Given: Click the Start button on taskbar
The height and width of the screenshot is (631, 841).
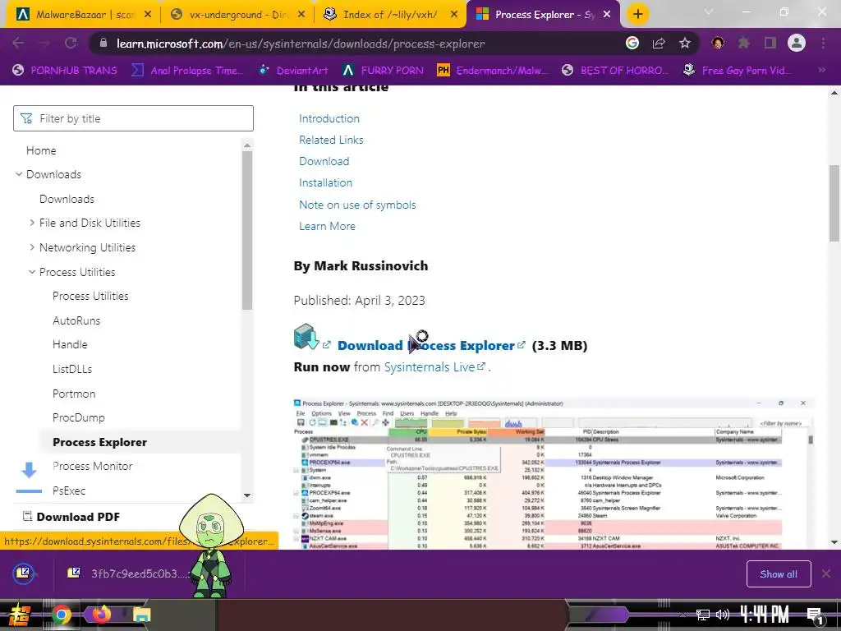Looking at the screenshot, I should point(19,615).
